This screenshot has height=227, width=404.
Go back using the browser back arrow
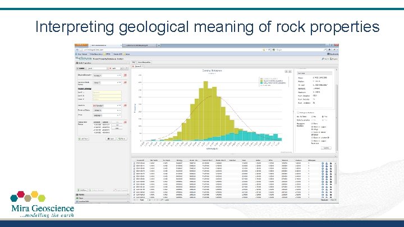77,50
